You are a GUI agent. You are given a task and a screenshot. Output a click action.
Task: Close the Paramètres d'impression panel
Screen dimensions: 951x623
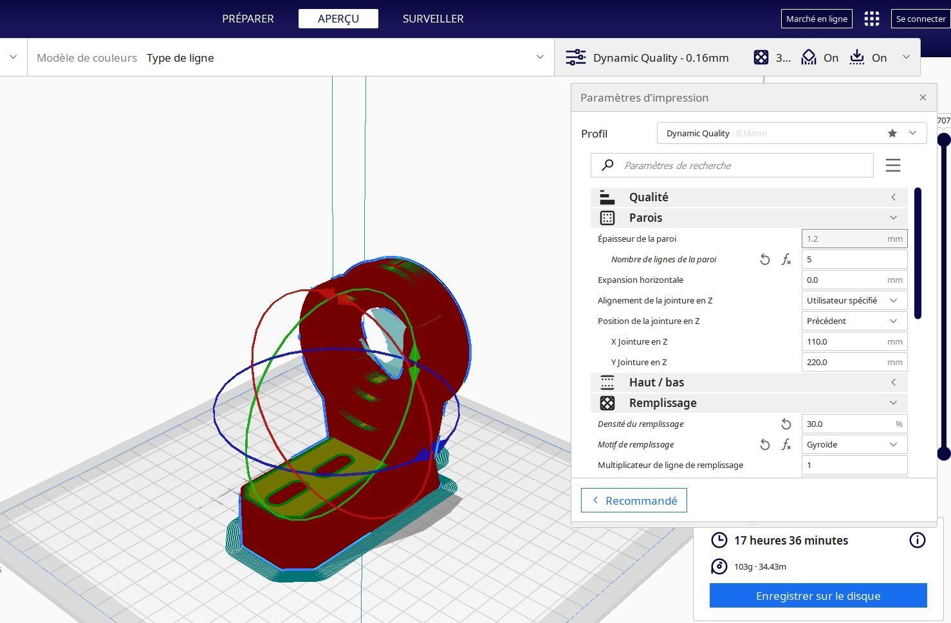pos(923,98)
